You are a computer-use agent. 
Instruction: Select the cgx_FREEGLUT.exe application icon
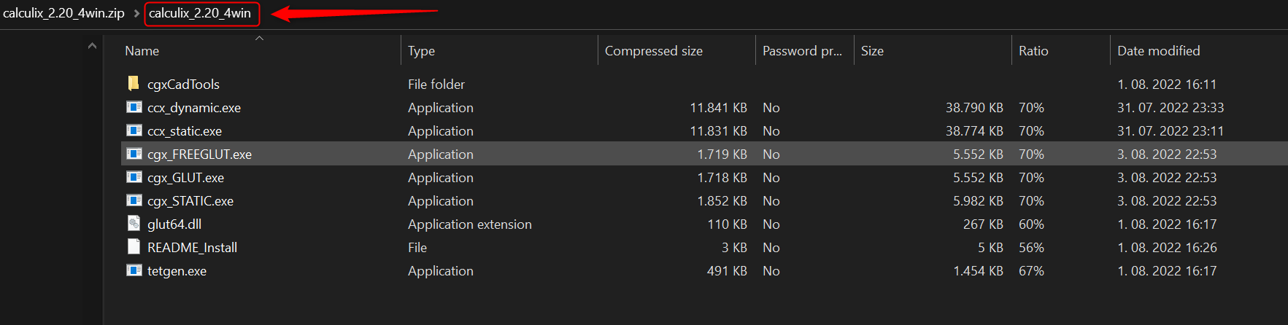pos(134,154)
